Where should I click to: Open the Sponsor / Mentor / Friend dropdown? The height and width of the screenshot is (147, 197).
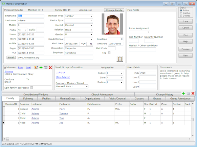point(87,87)
